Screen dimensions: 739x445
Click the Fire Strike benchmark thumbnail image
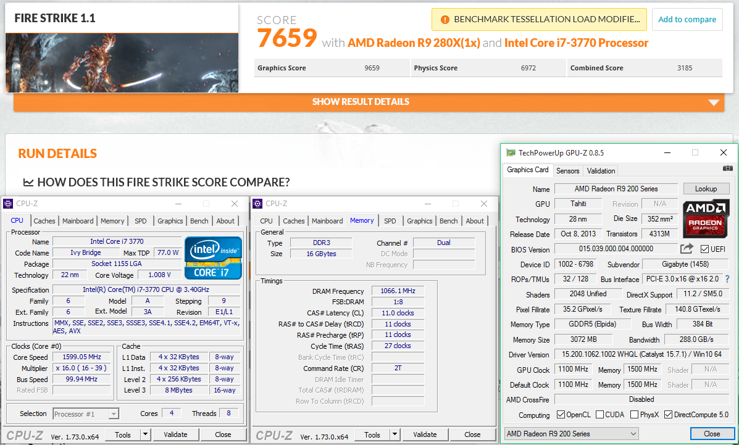click(122, 62)
